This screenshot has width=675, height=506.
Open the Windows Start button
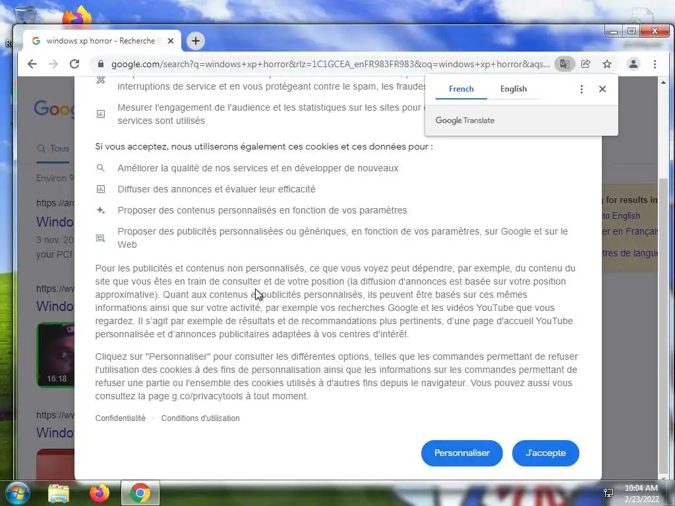[x=18, y=493]
